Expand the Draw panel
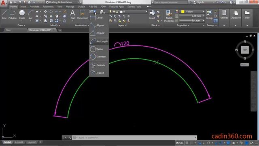 point(21,25)
